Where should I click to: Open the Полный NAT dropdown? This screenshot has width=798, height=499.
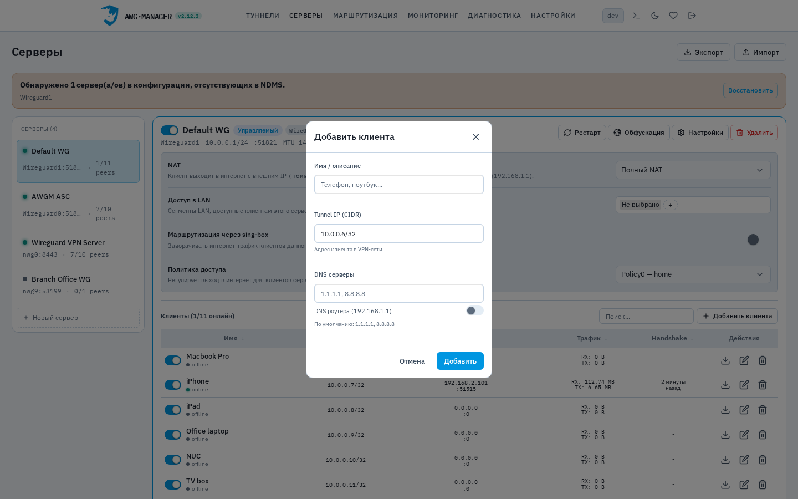693,170
